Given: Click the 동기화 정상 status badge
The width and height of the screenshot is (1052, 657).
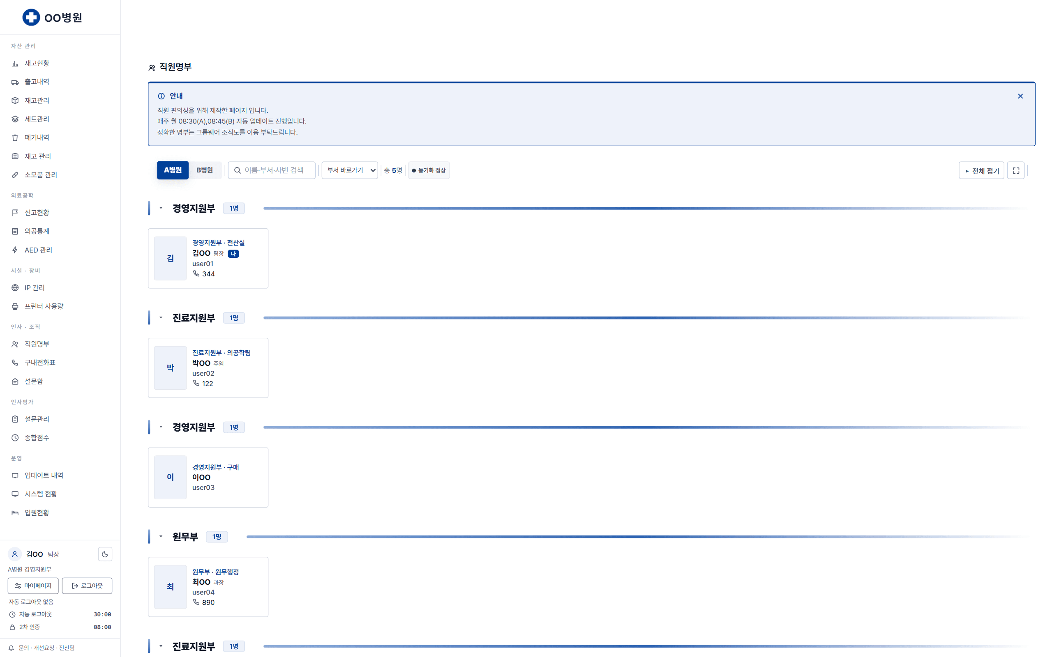Looking at the screenshot, I should 429,170.
